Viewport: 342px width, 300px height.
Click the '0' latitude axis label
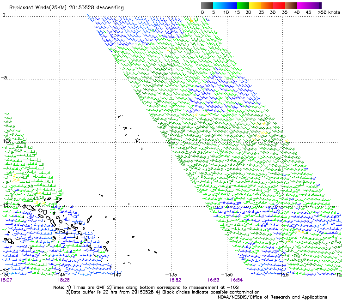[4, 15]
